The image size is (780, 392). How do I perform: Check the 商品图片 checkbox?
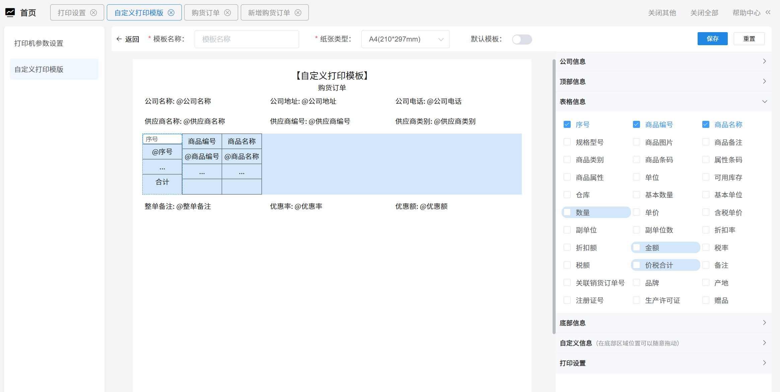coord(636,142)
